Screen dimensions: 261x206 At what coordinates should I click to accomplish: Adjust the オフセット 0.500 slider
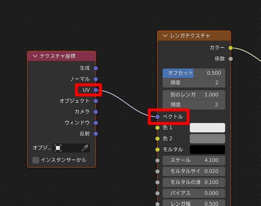pos(194,73)
